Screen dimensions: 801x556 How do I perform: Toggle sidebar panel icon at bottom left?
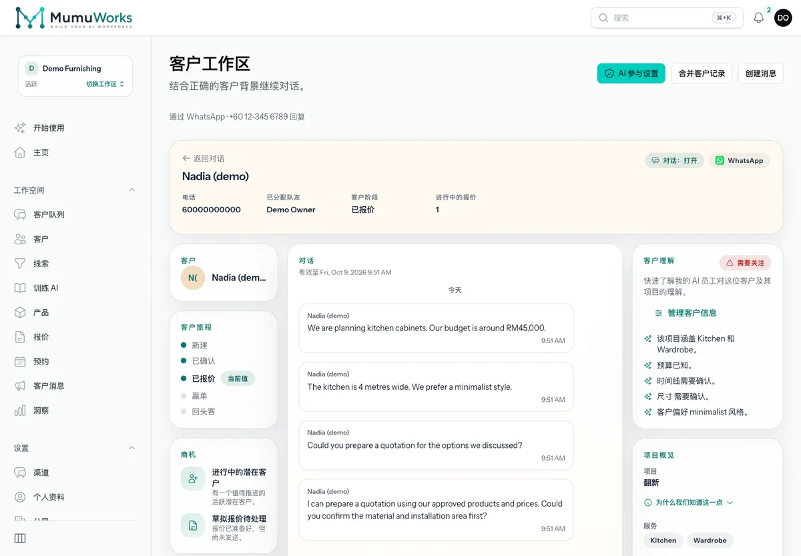pos(20,538)
